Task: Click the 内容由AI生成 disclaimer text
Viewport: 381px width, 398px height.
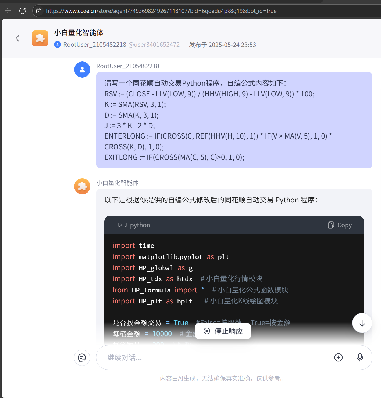Action: coord(222,378)
